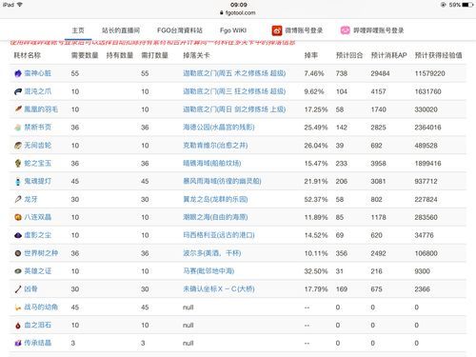Click the 世界树之种 seed icon

click(x=18, y=253)
